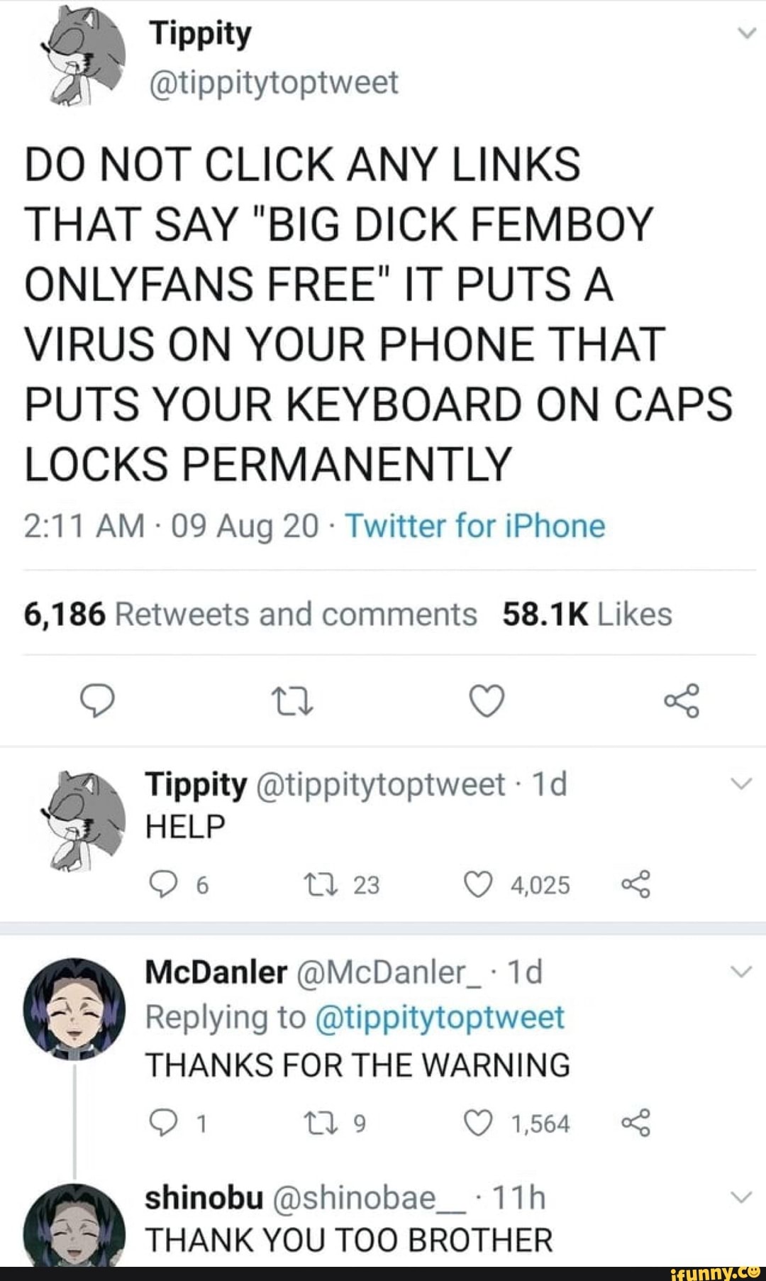
Task: Retweet the main caps lock tweet
Action: point(292,701)
